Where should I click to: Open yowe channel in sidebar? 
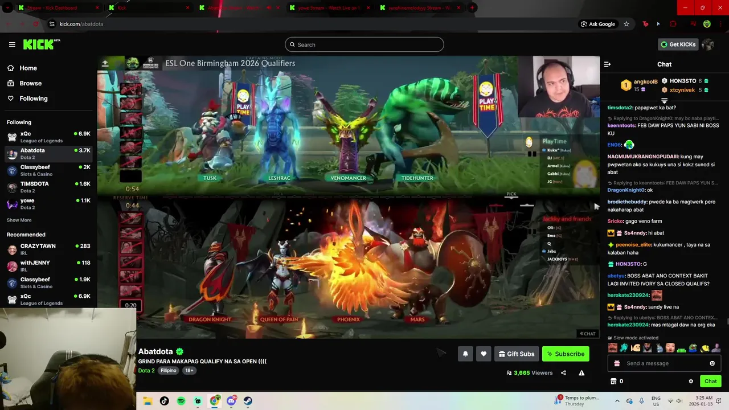[48, 204]
